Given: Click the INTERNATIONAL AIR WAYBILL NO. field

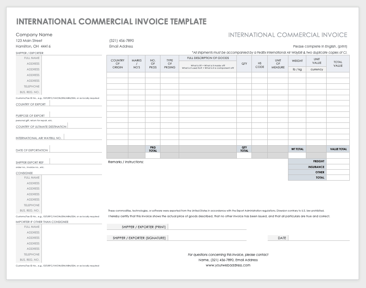Looking at the screenshot, I should (83, 137).
